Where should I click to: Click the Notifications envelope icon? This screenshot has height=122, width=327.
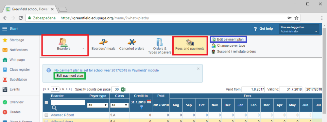pyautogui.click(x=5, y=50)
